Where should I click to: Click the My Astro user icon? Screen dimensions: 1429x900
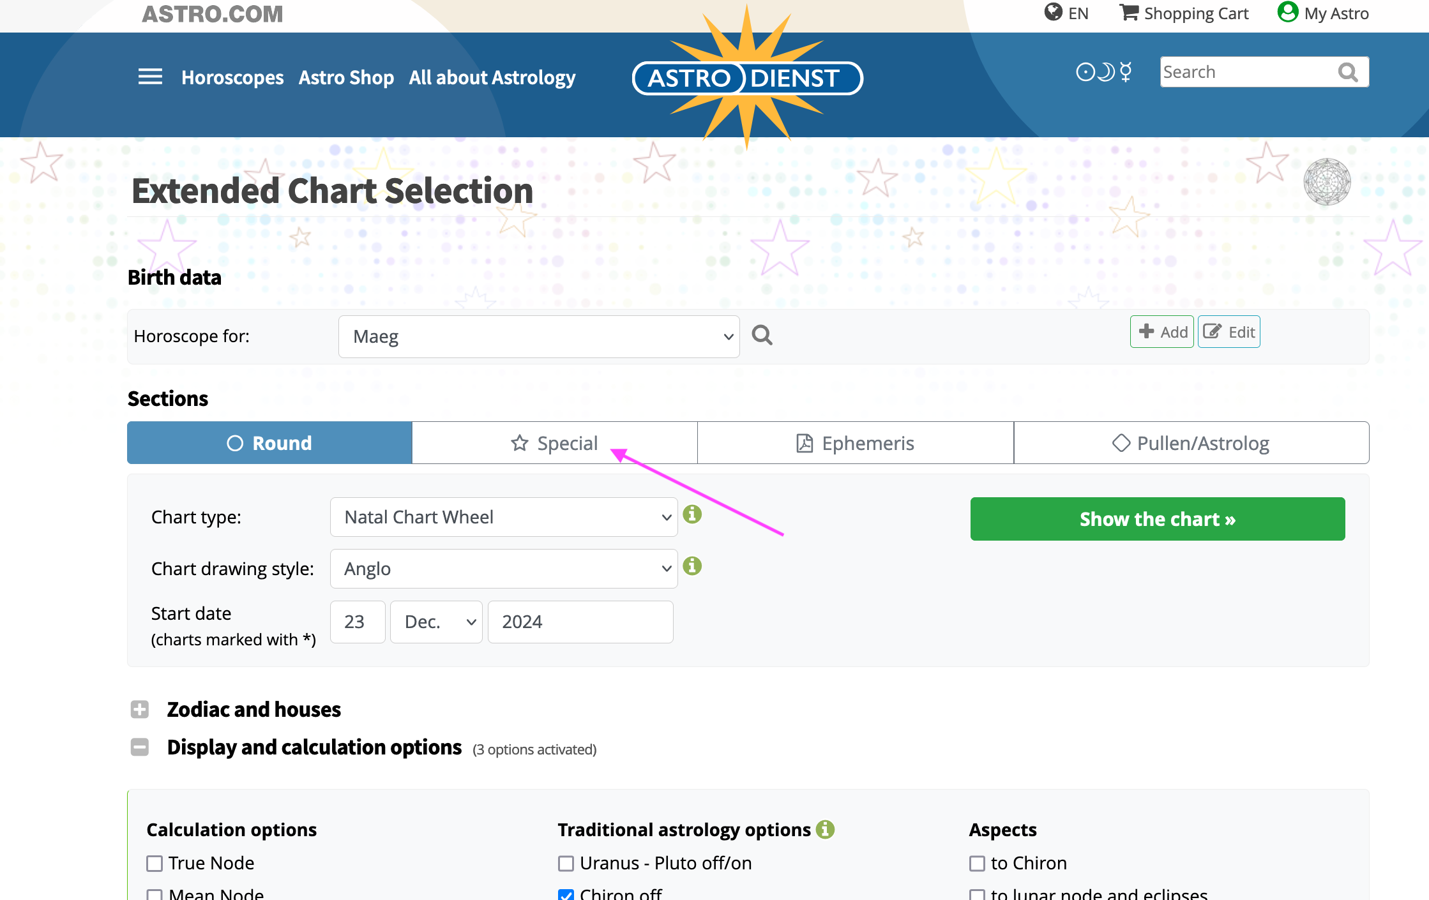1288,12
